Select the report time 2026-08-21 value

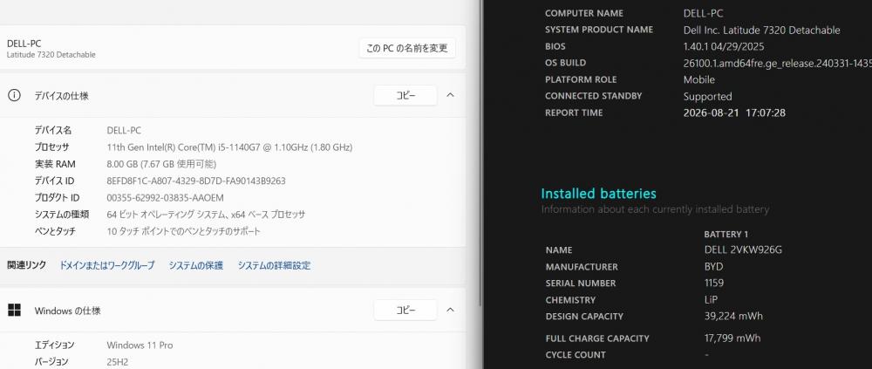pyautogui.click(x=734, y=113)
